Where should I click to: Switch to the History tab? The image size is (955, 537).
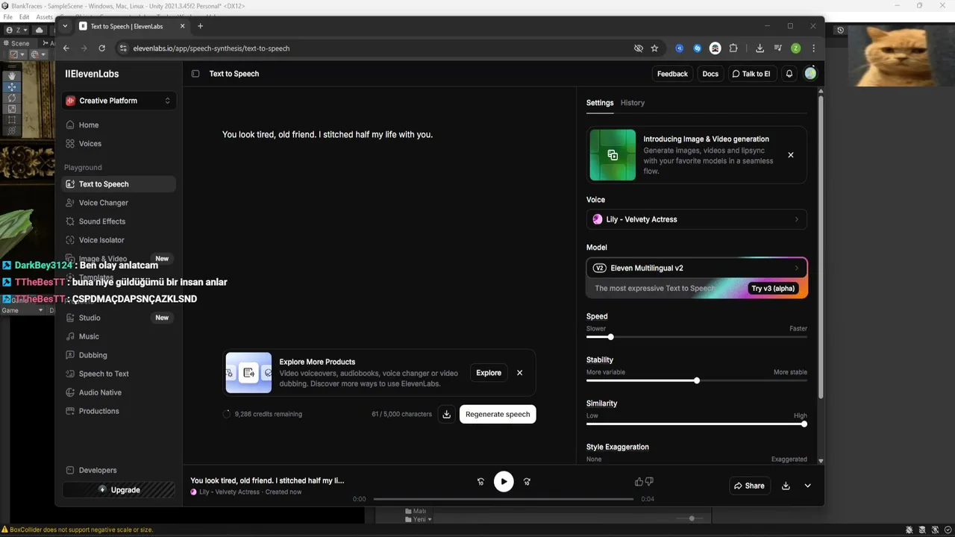633,103
